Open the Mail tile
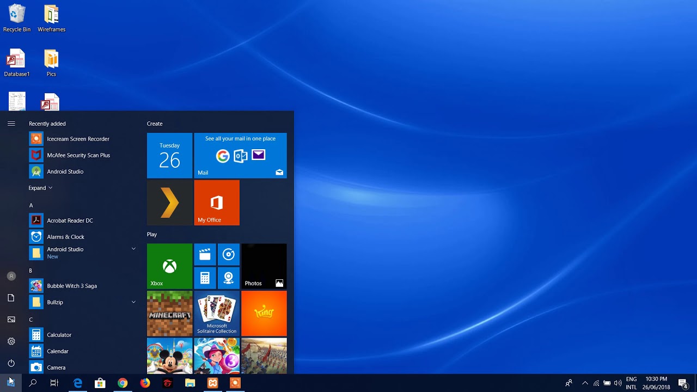Viewport: 697px width, 392px height. (240, 156)
